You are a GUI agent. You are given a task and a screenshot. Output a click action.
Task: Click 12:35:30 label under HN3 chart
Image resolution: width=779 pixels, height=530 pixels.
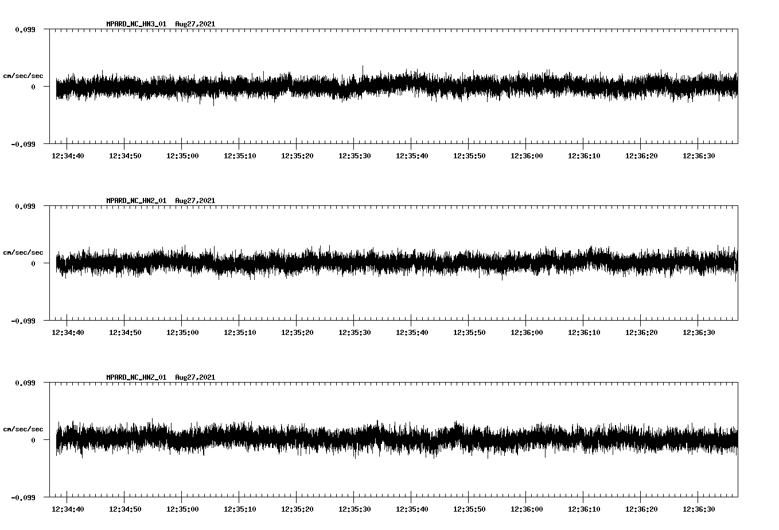point(355,156)
